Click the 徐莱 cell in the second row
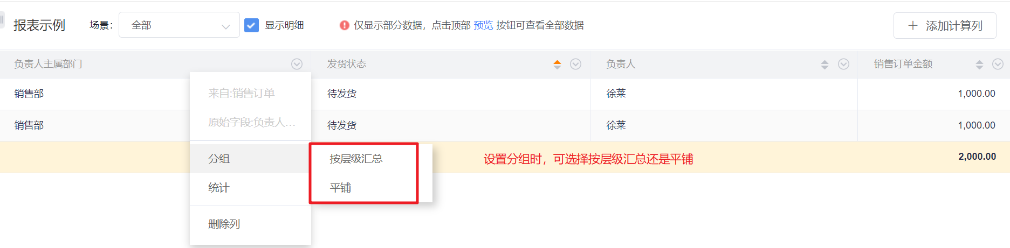The height and width of the screenshot is (248, 1010). tap(616, 125)
